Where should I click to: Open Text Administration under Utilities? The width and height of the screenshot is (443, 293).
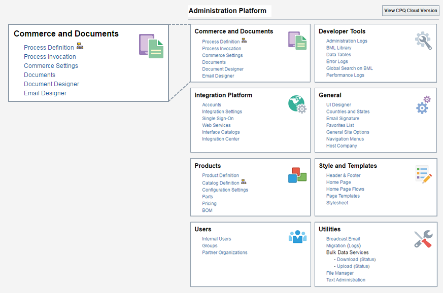tap(346, 279)
